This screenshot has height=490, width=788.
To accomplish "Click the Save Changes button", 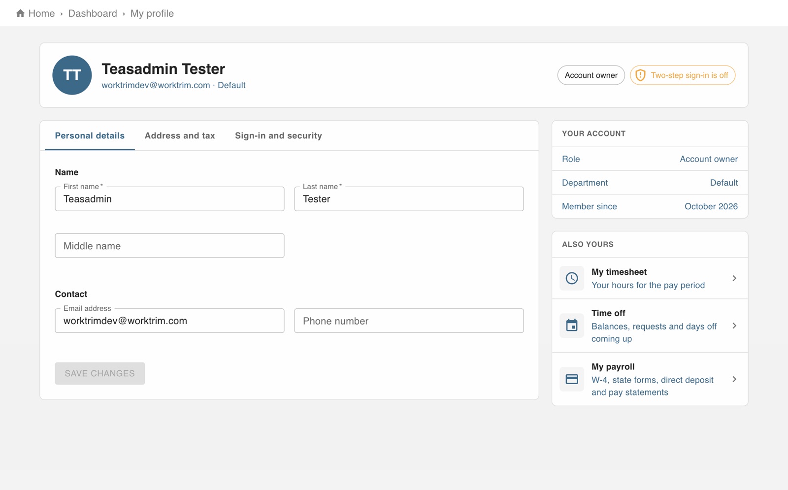I will point(100,373).
